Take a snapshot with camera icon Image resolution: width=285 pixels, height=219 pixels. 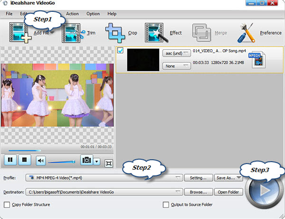86,160
